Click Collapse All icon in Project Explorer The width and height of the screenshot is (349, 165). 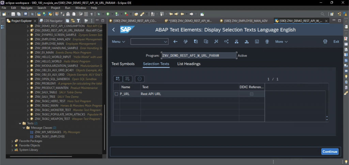(x=67, y=21)
